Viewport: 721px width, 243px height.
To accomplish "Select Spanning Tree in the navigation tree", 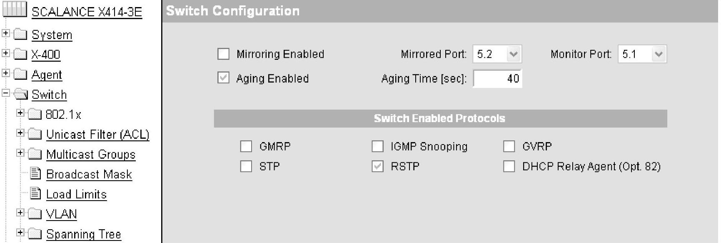I will tap(83, 234).
